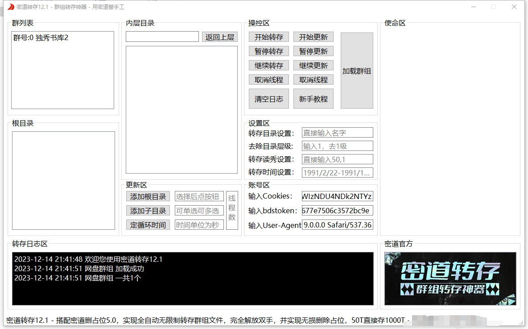Focus the 转存时间设置 input field
Image resolution: width=528 pixels, height=329 pixels.
point(338,172)
